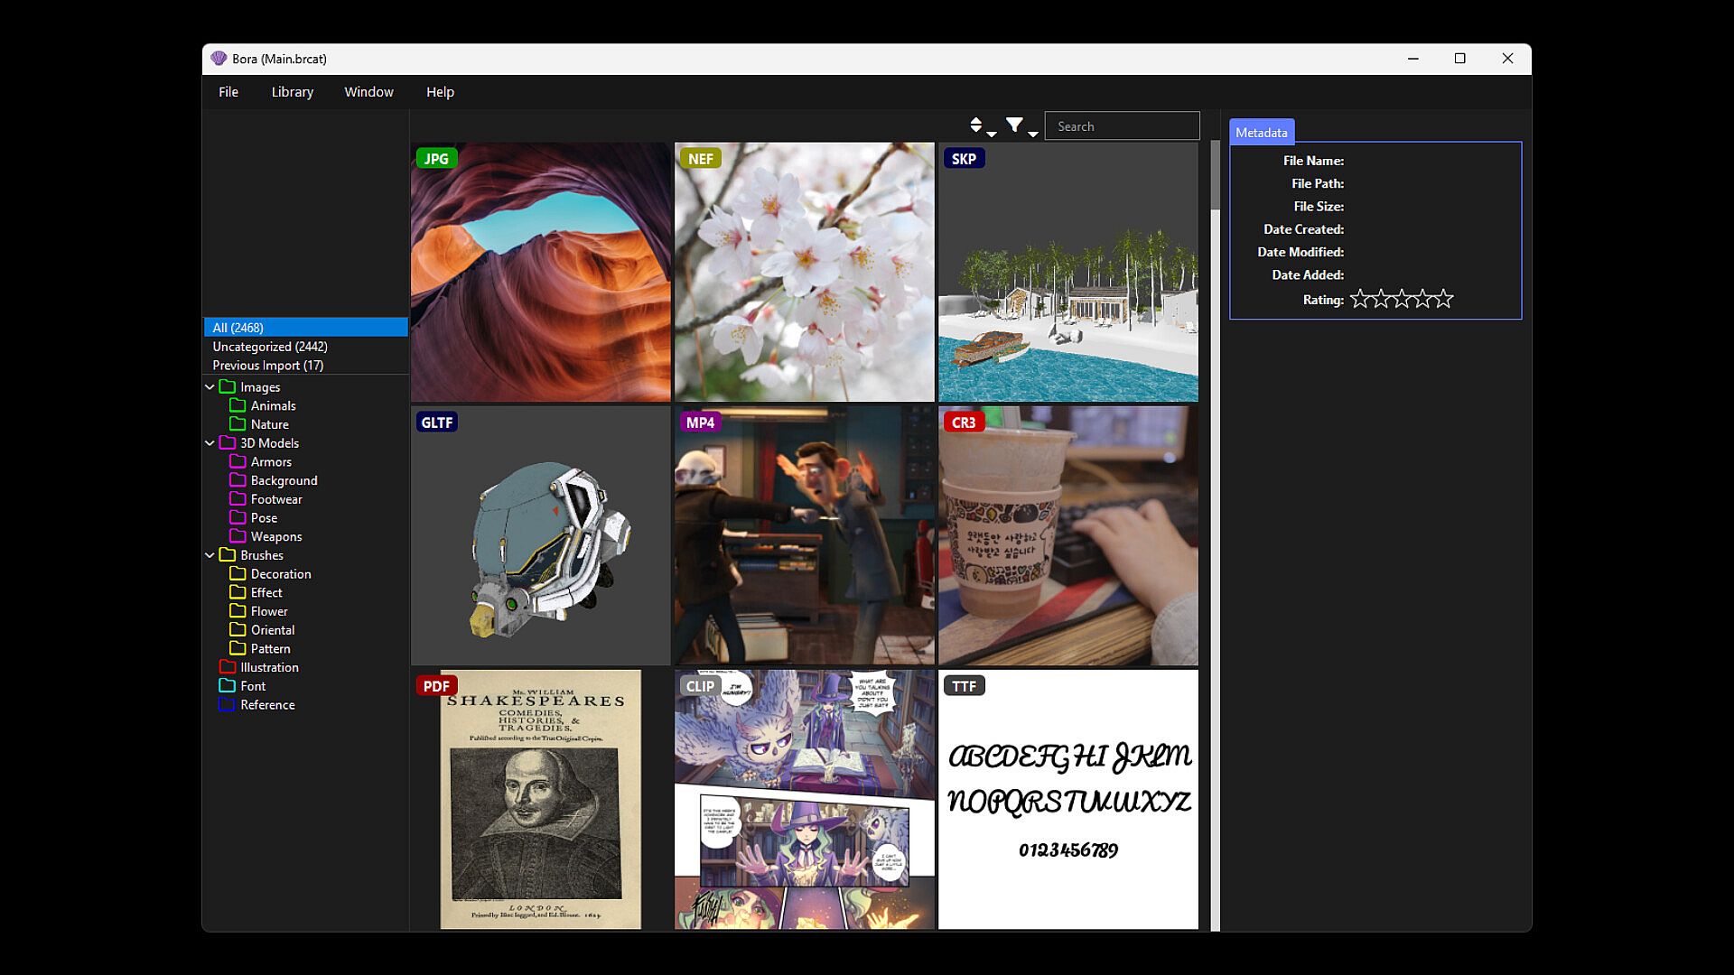Set rating to third star

(1402, 300)
